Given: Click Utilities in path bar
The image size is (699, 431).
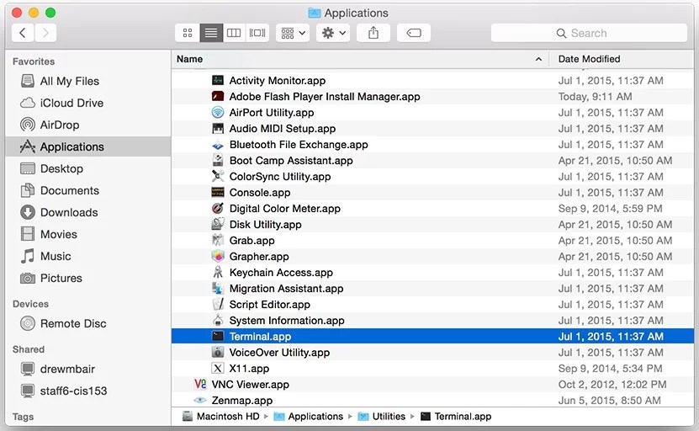Looking at the screenshot, I should pyautogui.click(x=382, y=417).
